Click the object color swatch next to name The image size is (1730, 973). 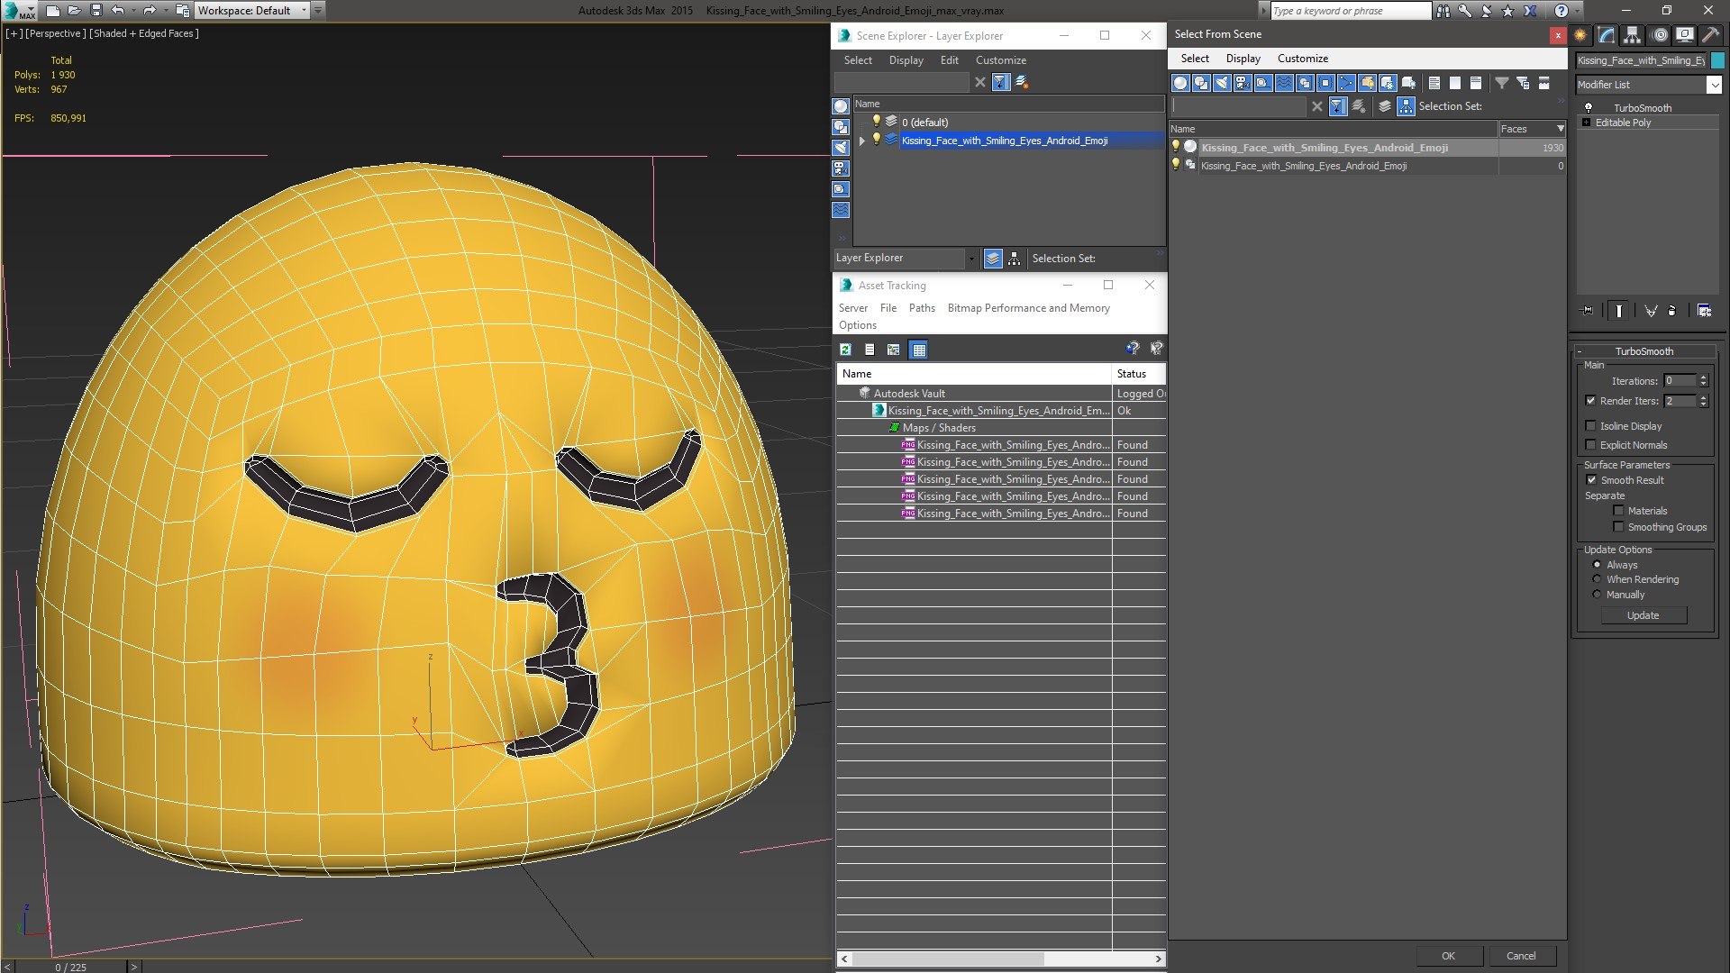[x=1717, y=60]
